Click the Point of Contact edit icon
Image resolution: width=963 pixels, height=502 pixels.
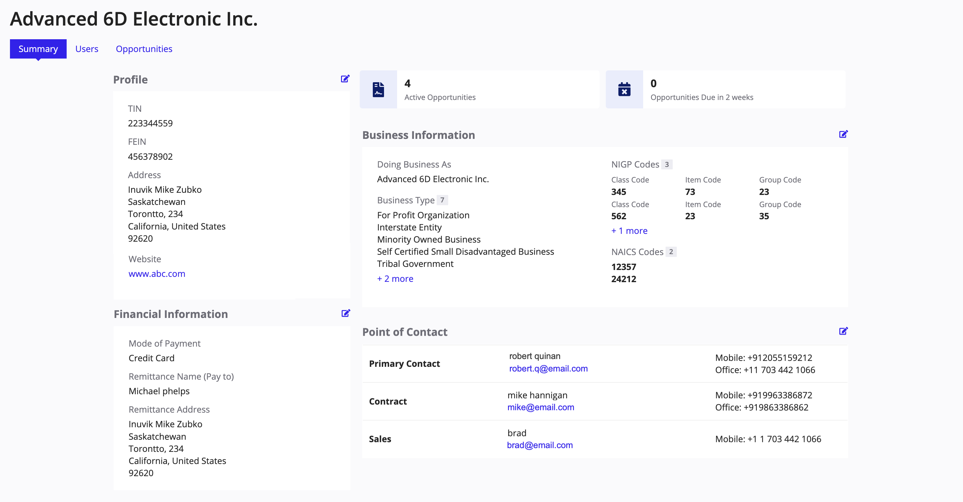843,331
